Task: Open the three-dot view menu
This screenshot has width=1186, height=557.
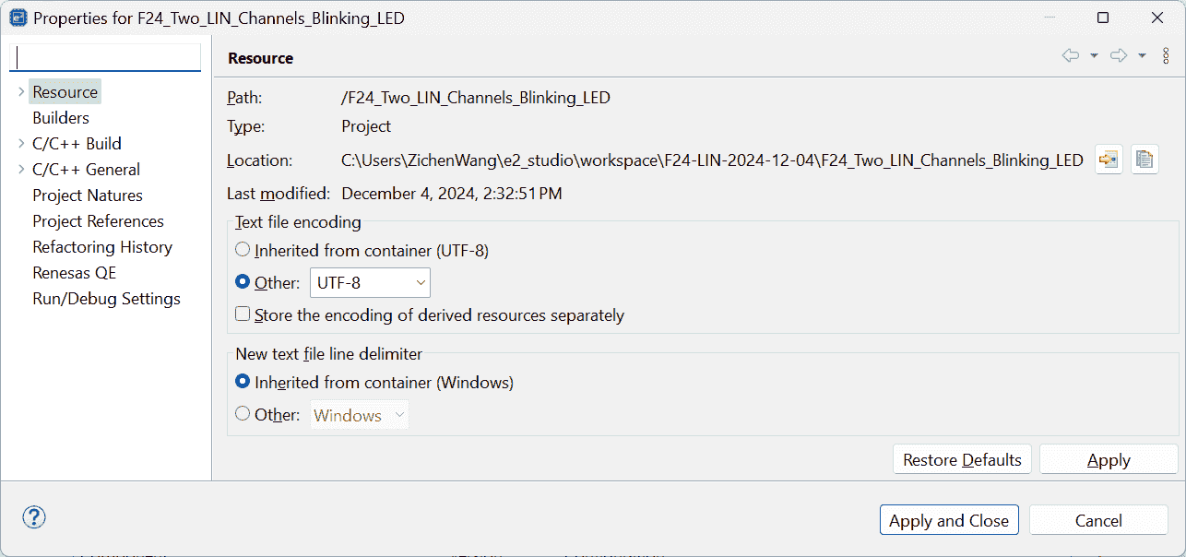Action: click(x=1166, y=56)
